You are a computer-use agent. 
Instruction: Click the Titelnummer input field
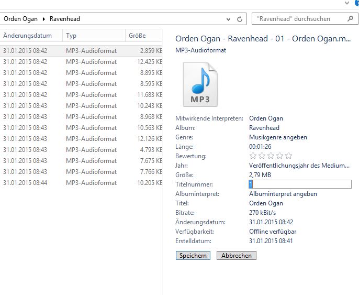pos(300,184)
